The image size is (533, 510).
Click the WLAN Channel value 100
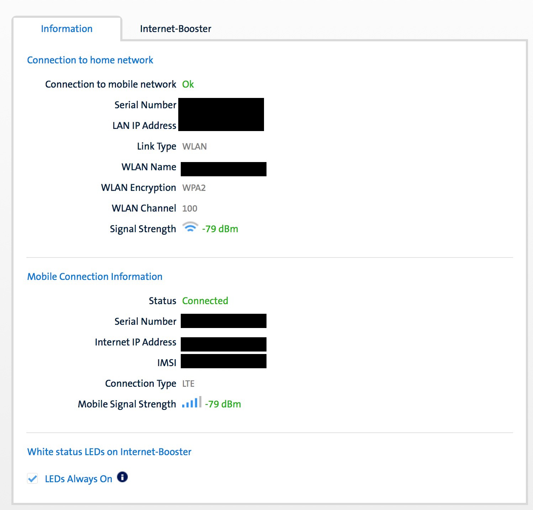click(x=190, y=208)
